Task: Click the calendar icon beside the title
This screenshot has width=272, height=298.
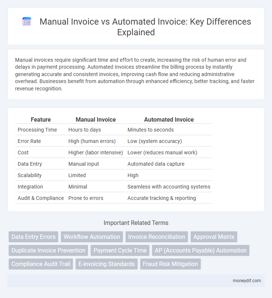Action: click(x=27, y=21)
